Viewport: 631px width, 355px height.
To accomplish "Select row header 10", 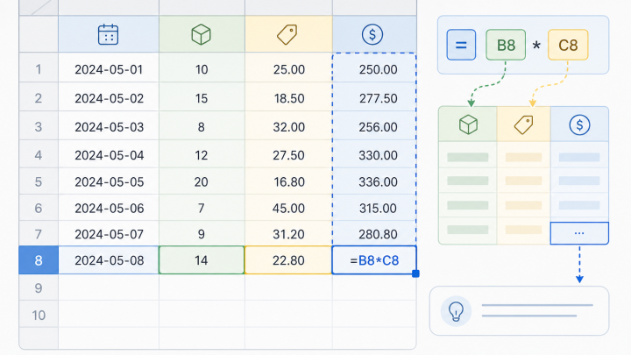I will tap(39, 316).
